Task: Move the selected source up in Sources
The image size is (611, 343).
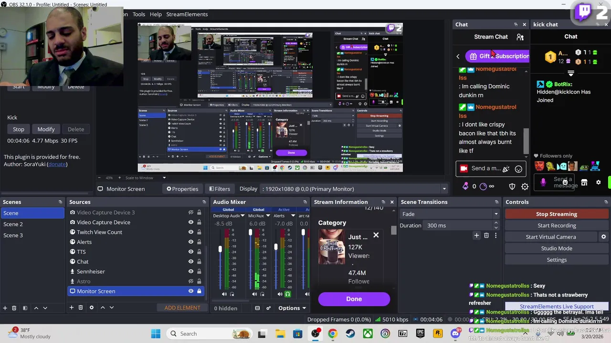Action: 102,308
